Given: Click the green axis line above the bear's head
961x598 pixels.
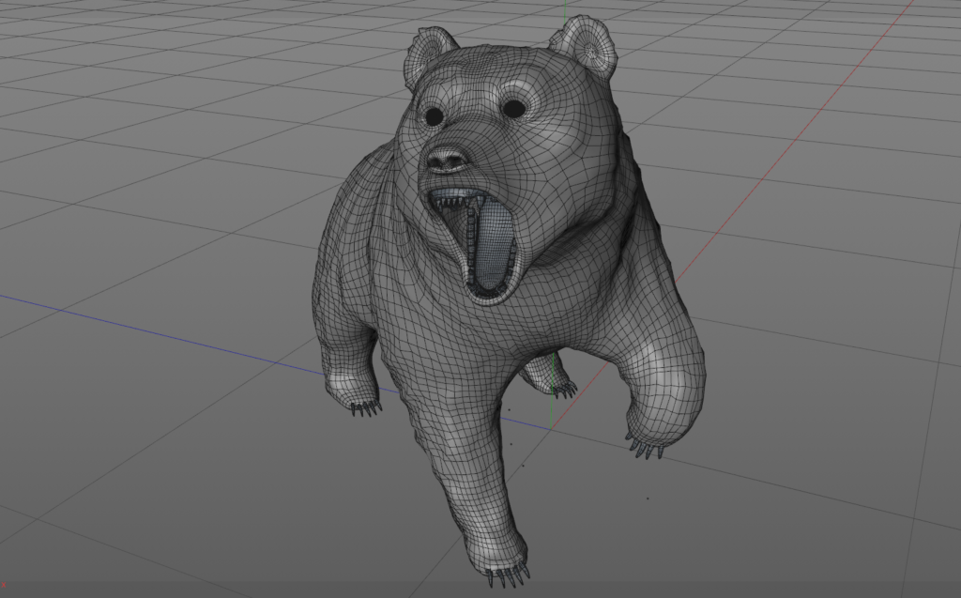Looking at the screenshot, I should [565, 9].
